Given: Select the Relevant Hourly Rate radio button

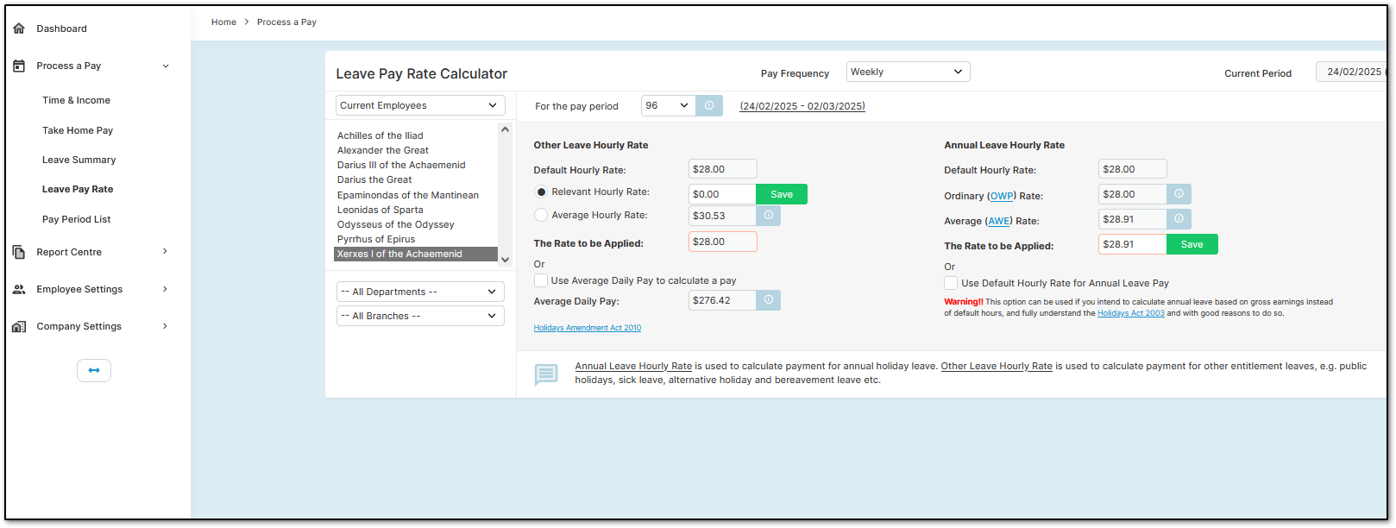Looking at the screenshot, I should click(541, 192).
